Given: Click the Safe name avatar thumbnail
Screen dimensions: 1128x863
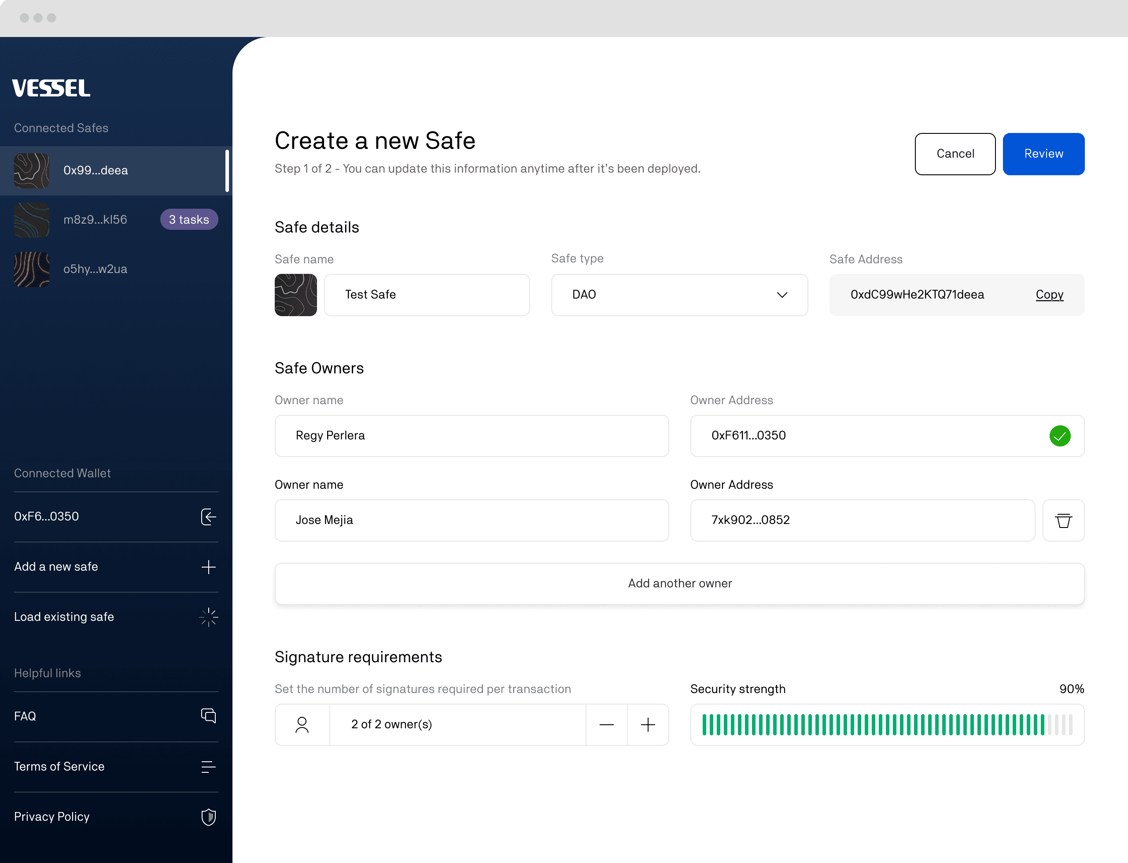Looking at the screenshot, I should (296, 295).
